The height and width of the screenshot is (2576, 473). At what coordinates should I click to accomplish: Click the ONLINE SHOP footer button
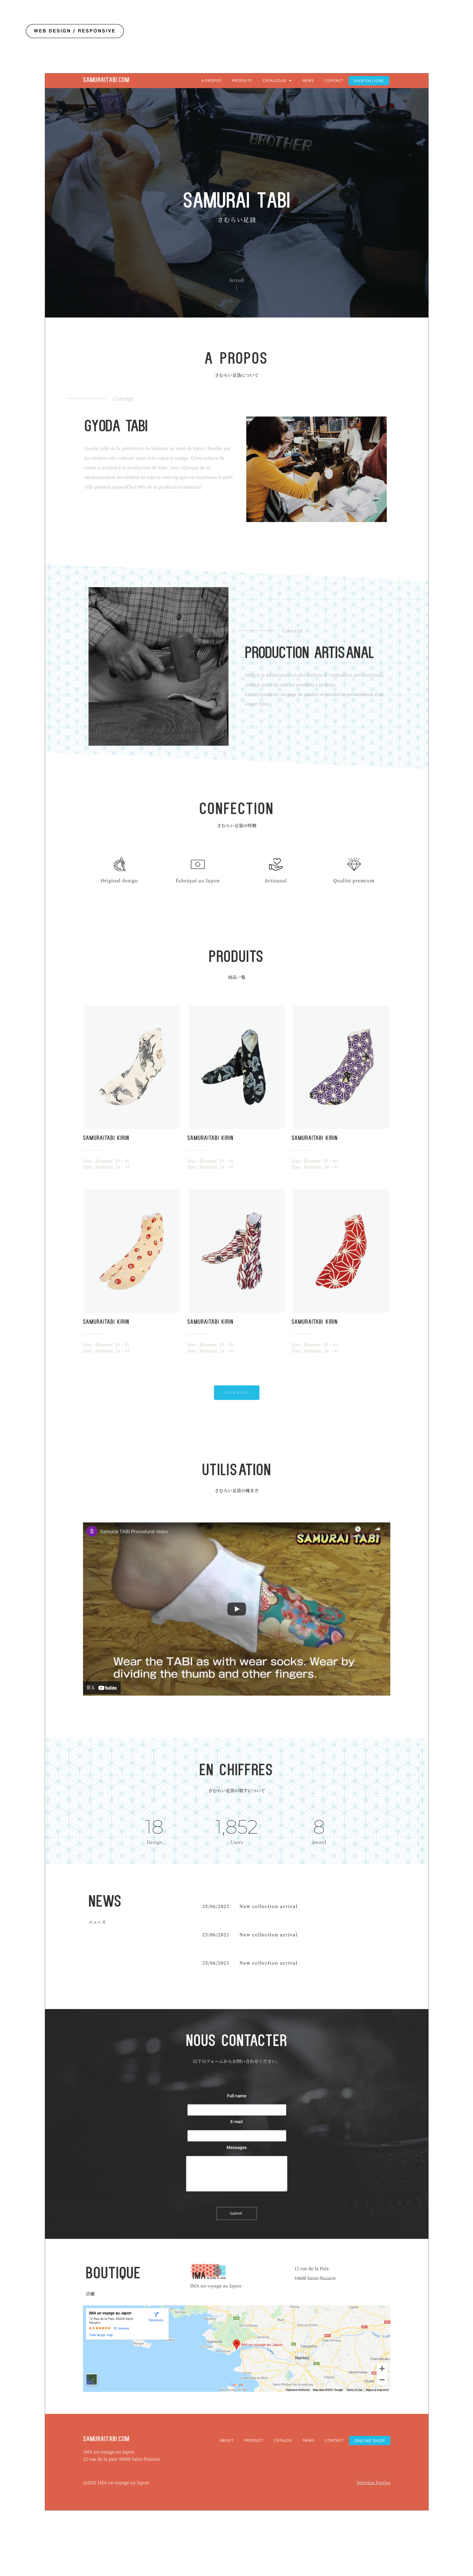click(x=369, y=2440)
